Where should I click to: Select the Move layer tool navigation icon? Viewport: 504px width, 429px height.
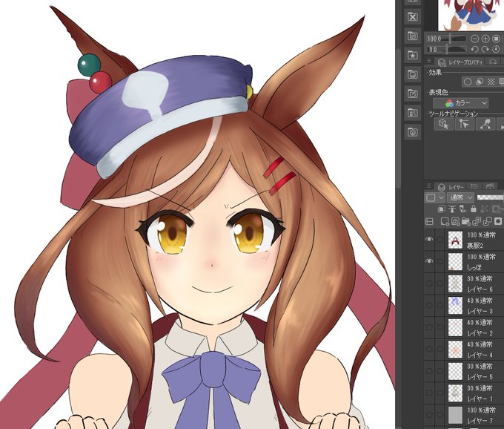464,124
